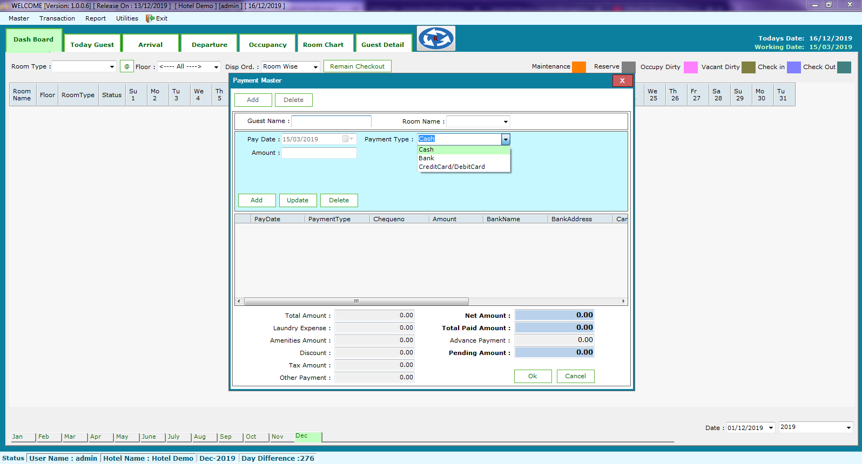Open the Transaction menu

point(57,18)
